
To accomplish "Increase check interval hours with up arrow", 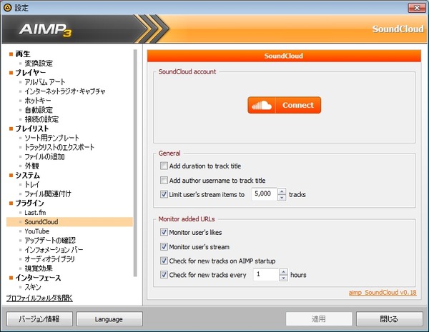I will (283, 271).
